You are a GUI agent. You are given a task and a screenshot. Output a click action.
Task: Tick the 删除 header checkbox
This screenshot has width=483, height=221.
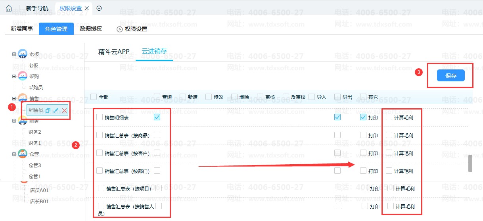pyautogui.click(x=234, y=96)
